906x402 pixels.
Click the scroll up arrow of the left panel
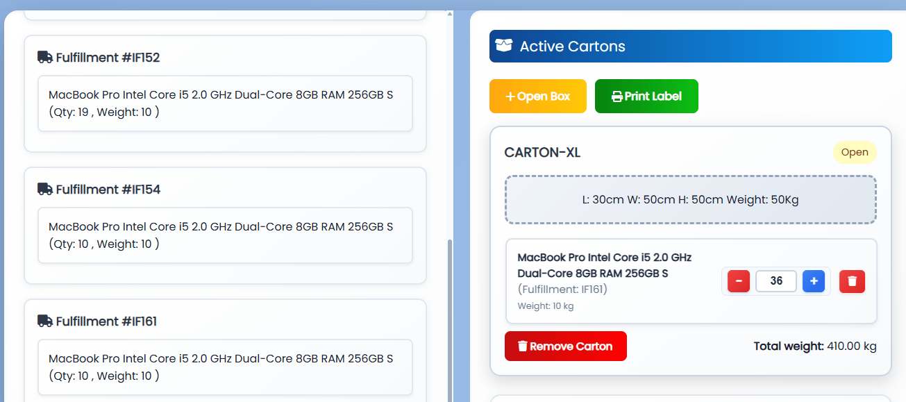(x=449, y=13)
